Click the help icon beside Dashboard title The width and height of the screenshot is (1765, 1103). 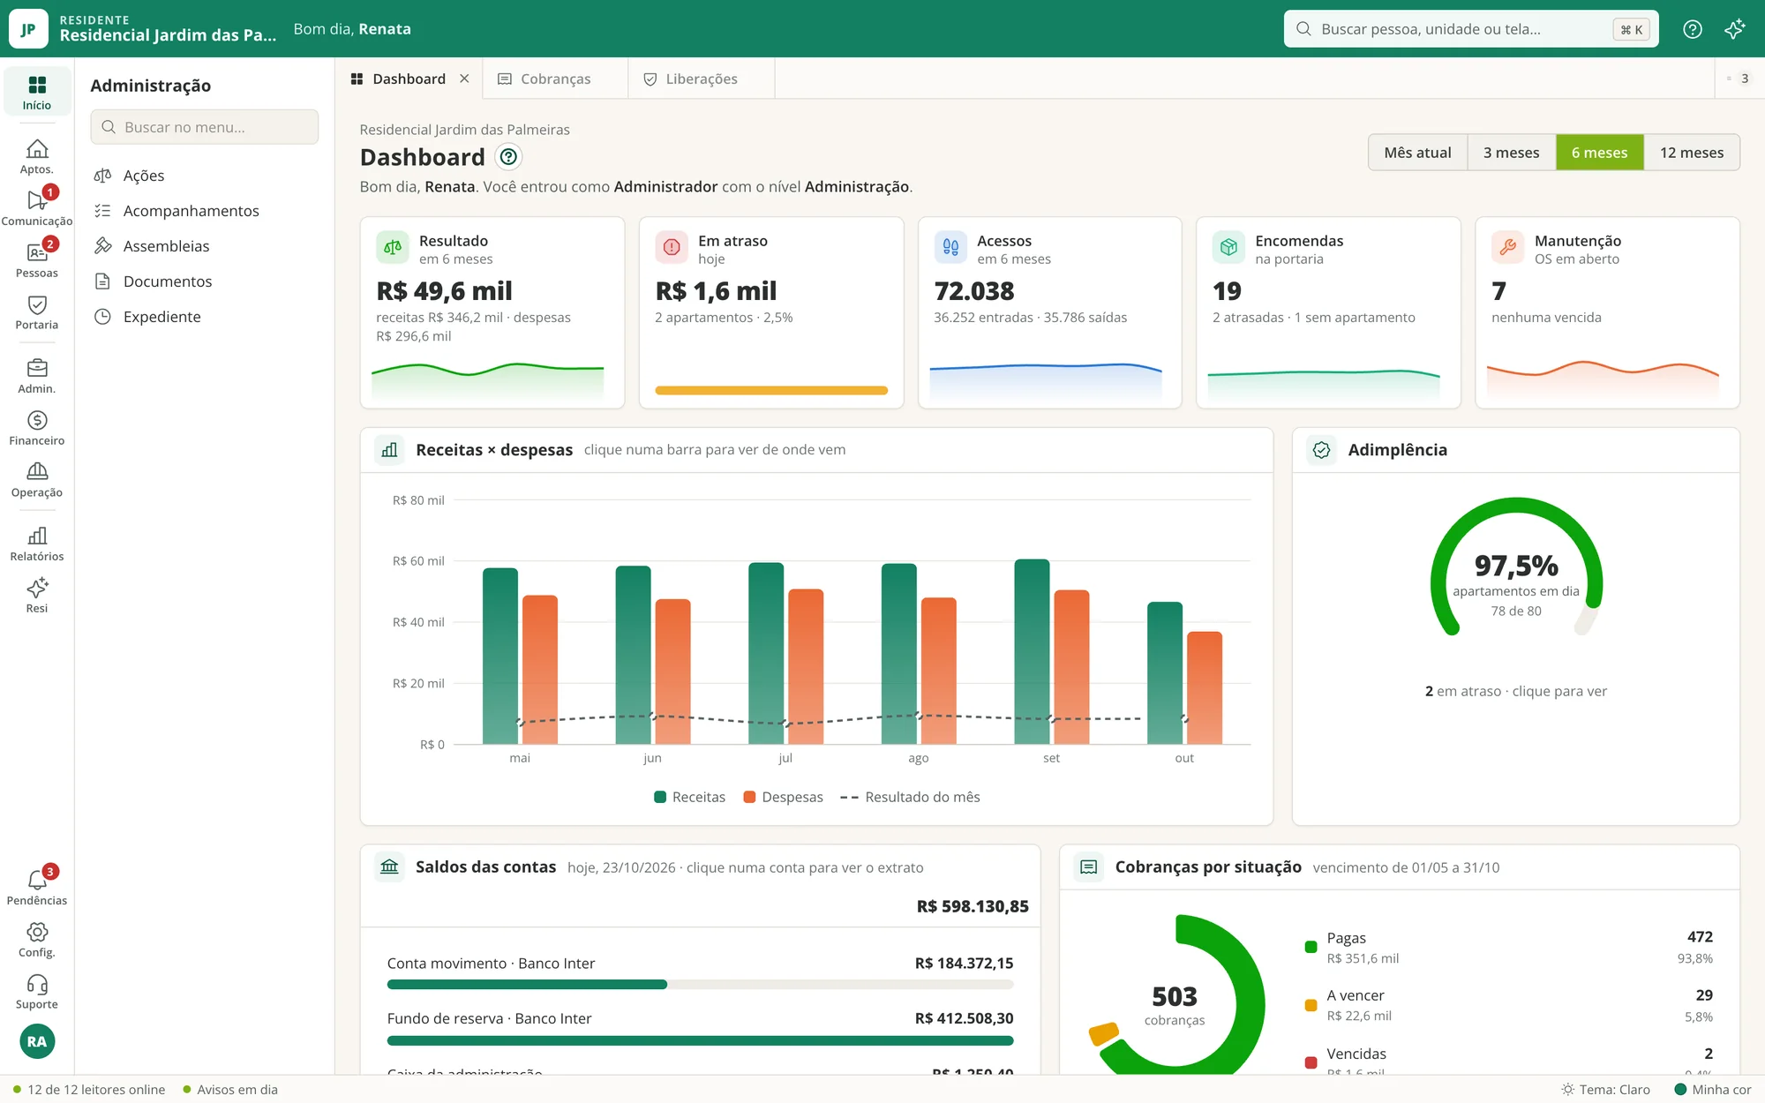(508, 157)
